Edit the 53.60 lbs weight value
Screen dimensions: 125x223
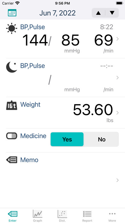[x=93, y=110]
